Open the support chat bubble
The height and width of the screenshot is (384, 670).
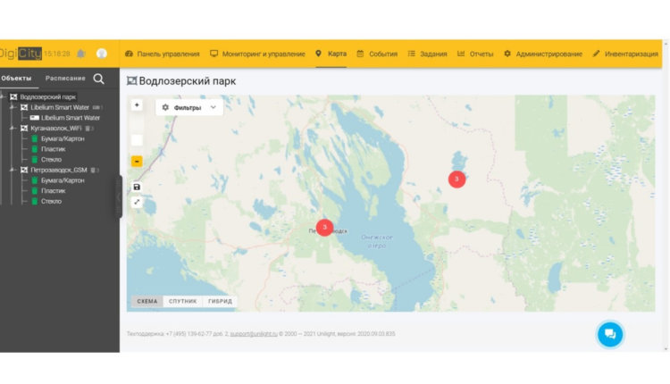click(x=610, y=334)
